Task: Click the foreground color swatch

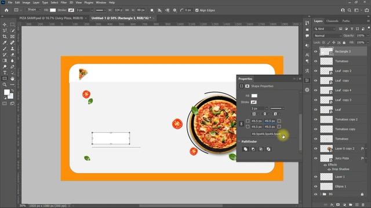Action: [6, 92]
